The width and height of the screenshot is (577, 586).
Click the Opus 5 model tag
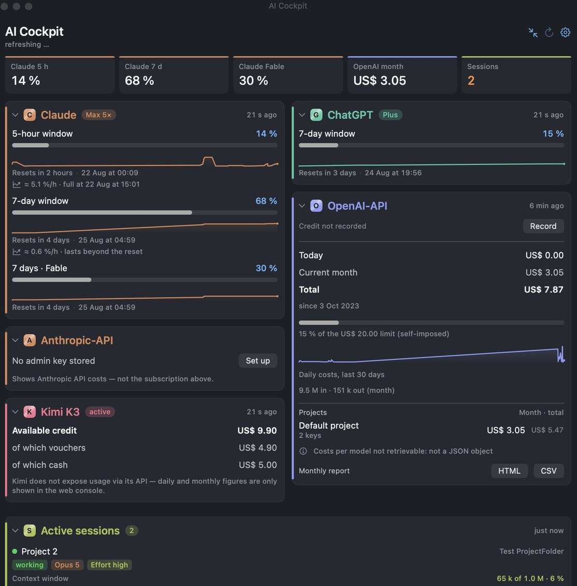(67, 565)
